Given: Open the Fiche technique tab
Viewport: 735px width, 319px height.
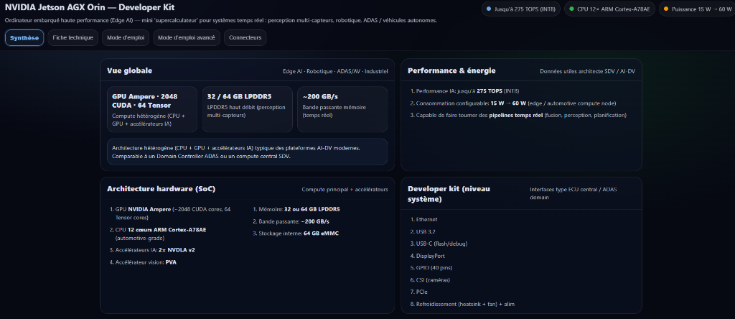Looking at the screenshot, I should (x=72, y=37).
